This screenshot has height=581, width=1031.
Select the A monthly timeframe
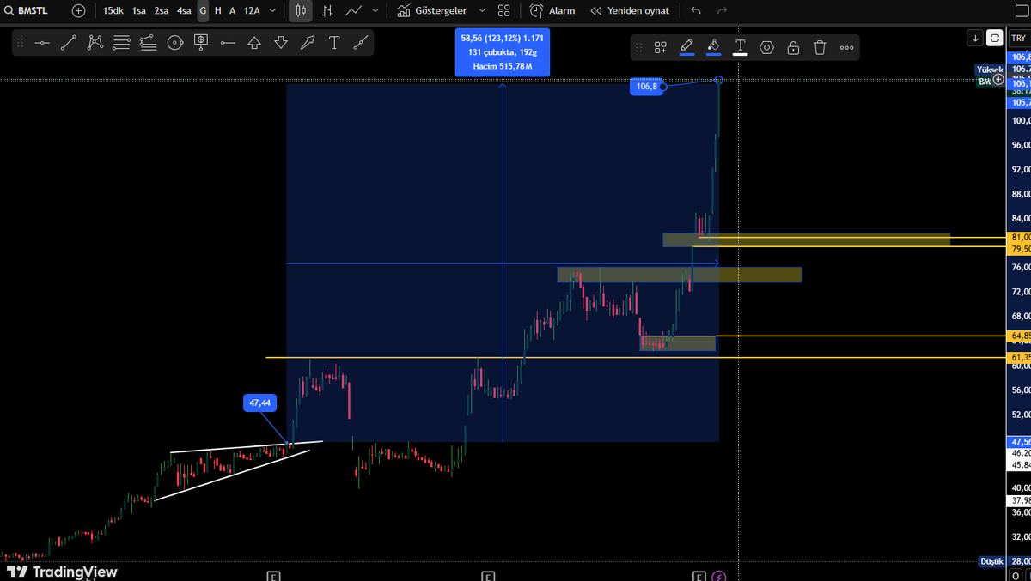tap(233, 11)
